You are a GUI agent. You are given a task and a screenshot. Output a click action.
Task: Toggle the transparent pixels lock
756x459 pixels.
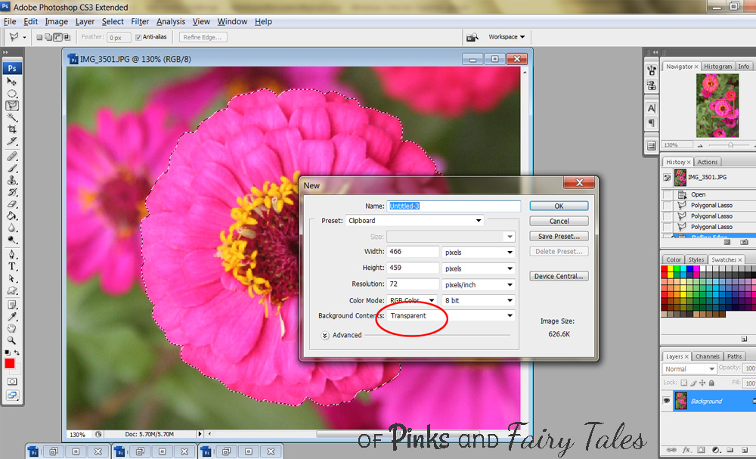683,383
